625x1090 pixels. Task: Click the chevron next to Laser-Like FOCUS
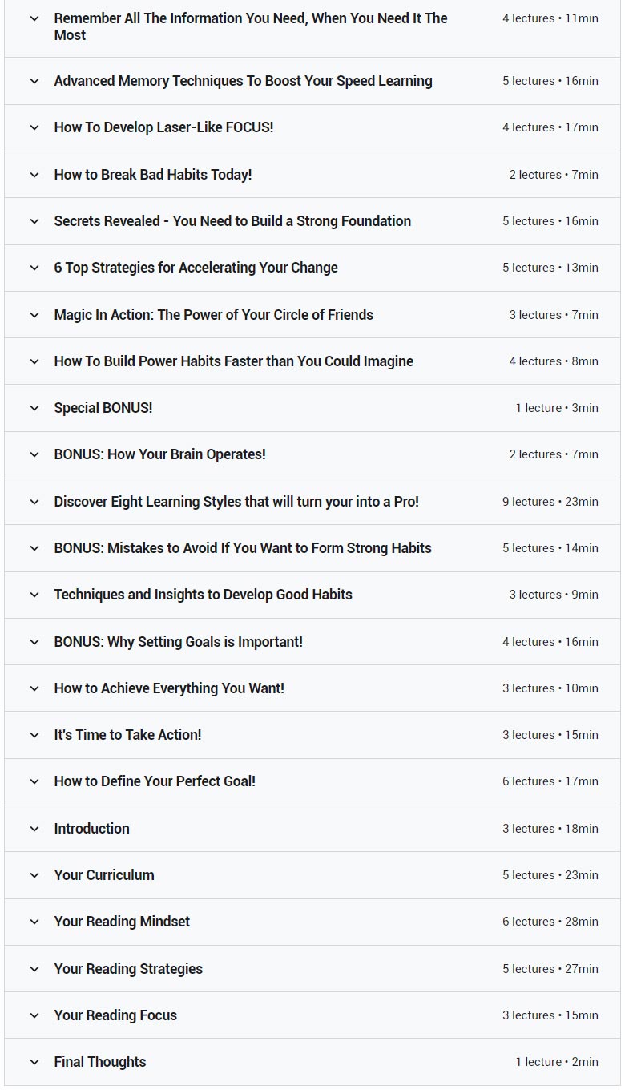[x=34, y=127]
